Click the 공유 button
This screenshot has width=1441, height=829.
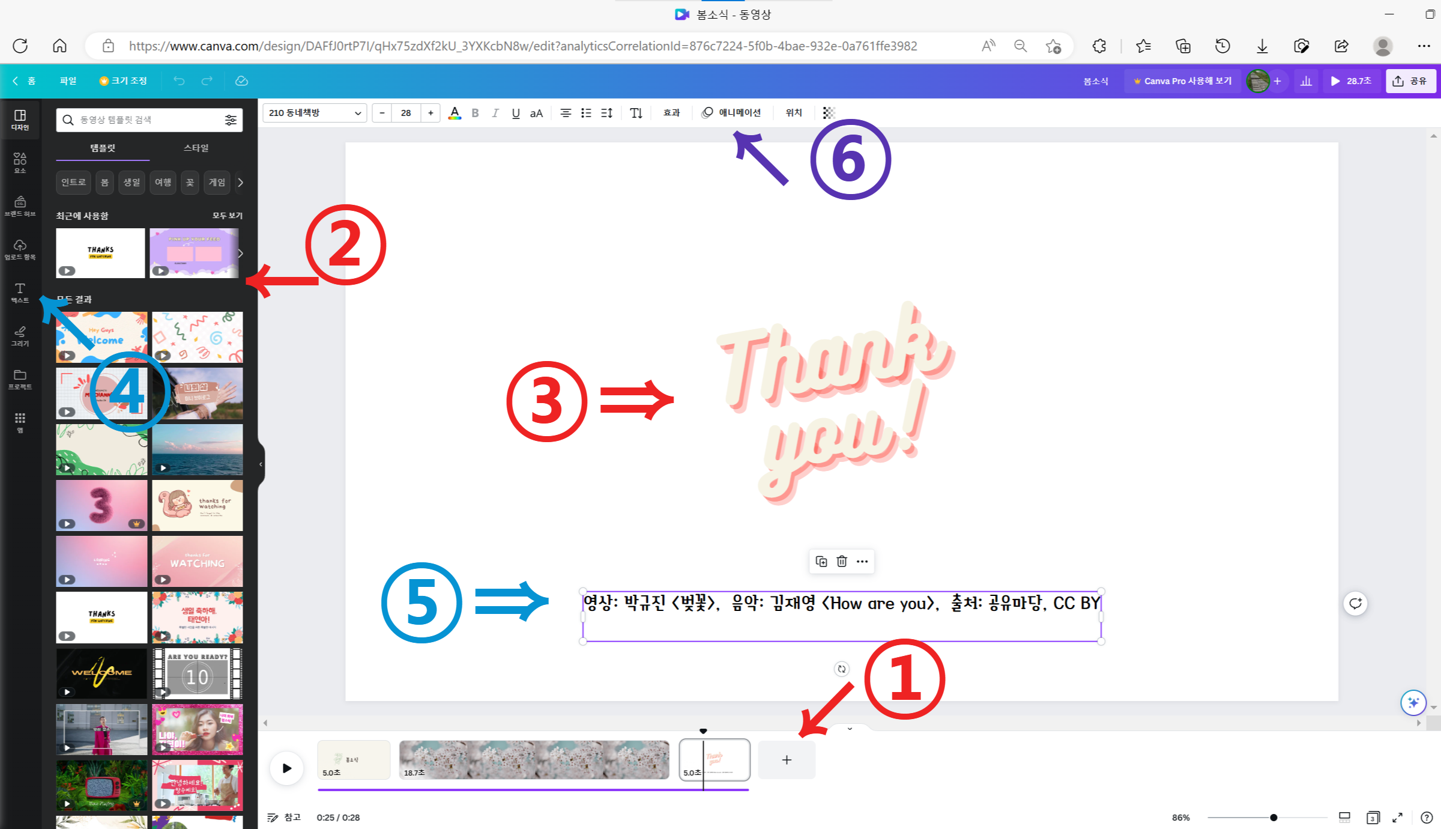(x=1410, y=80)
